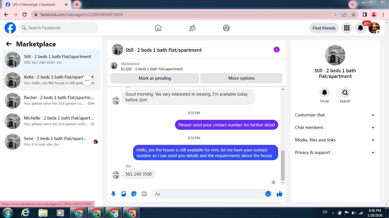The height and width of the screenshot is (218, 389).
Task: Click Still's listing thumbnail in right panel
Action: click(335, 55)
